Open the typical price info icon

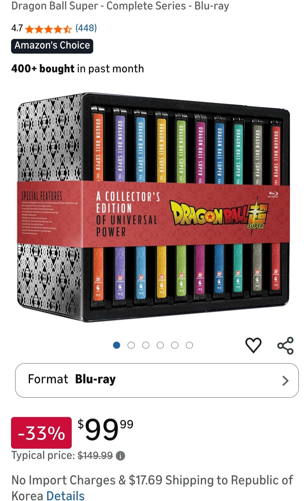120,456
